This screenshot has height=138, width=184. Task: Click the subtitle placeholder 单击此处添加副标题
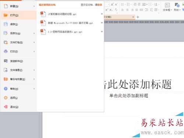[x=129, y=96]
